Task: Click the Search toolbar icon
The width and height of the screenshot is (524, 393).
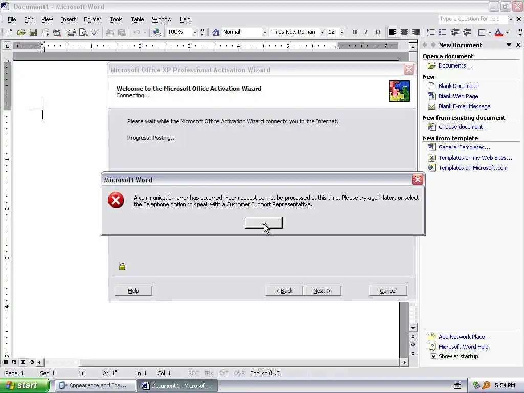Action: [57, 32]
